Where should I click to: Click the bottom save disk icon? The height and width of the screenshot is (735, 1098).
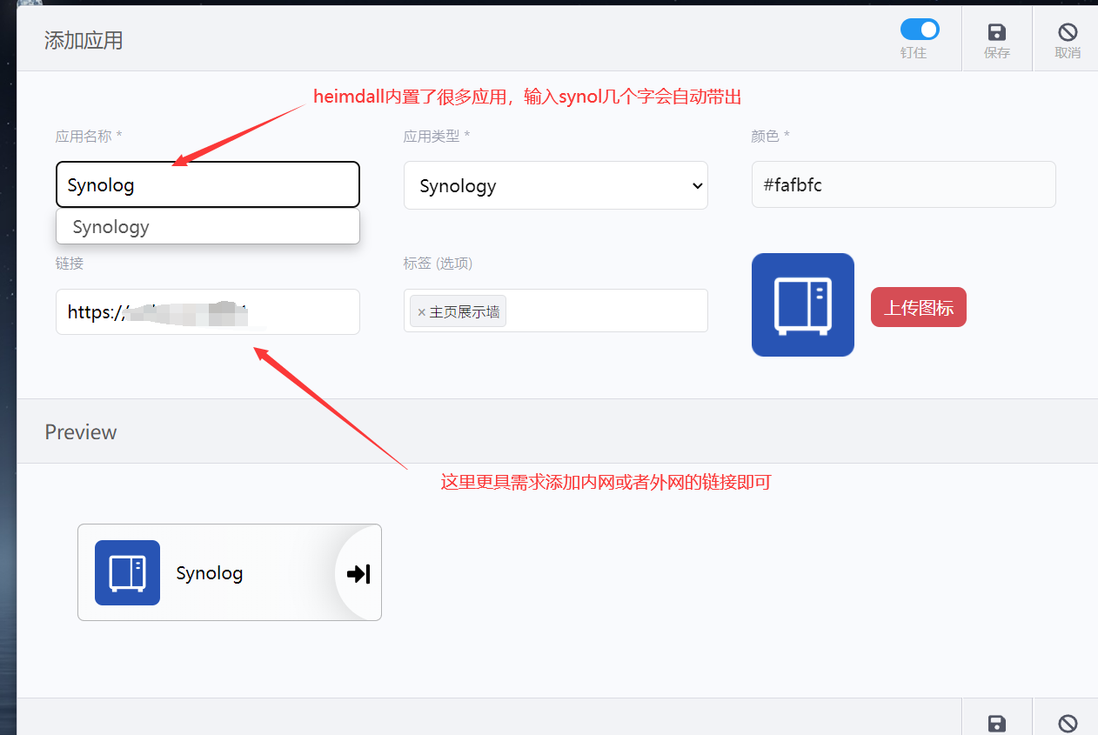[997, 724]
